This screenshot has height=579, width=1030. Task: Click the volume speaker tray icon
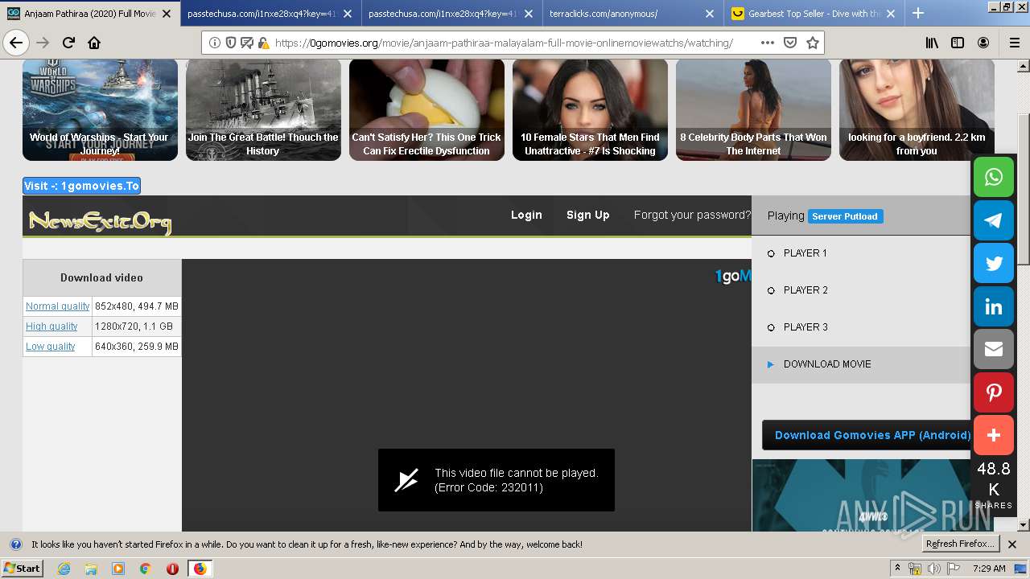(x=933, y=569)
